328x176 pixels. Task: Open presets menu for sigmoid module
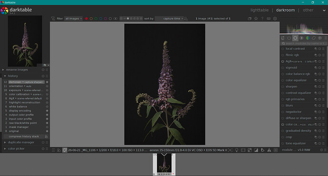(323, 68)
